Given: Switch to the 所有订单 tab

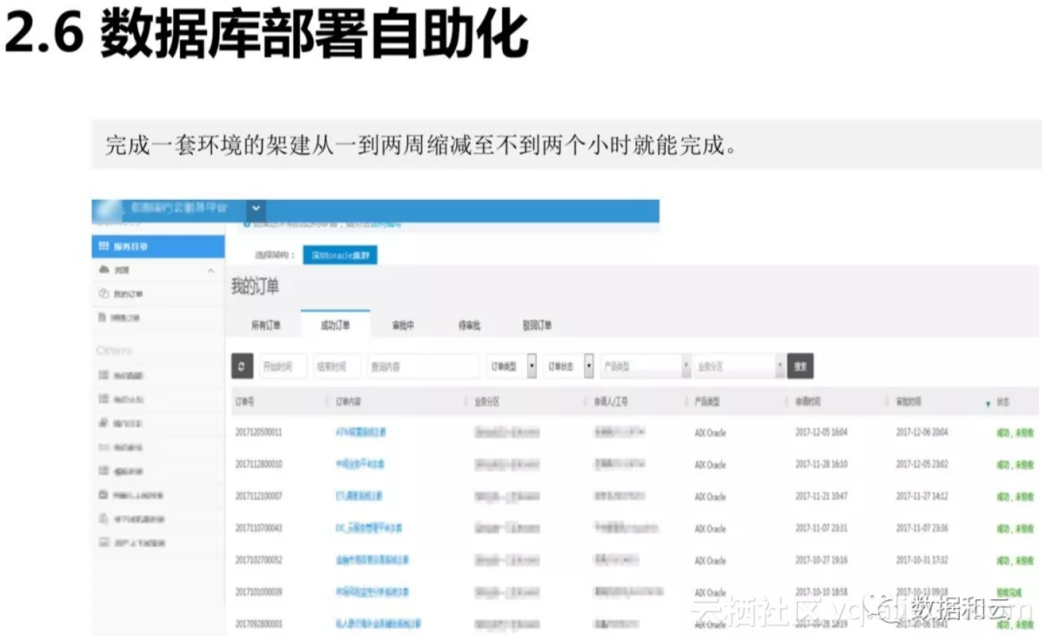Looking at the screenshot, I should pos(268,324).
